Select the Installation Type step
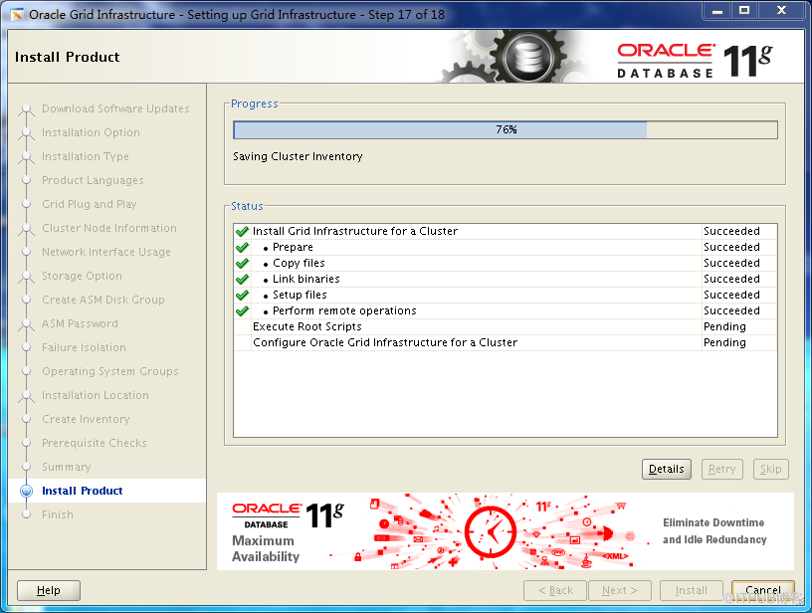 pyautogui.click(x=86, y=156)
